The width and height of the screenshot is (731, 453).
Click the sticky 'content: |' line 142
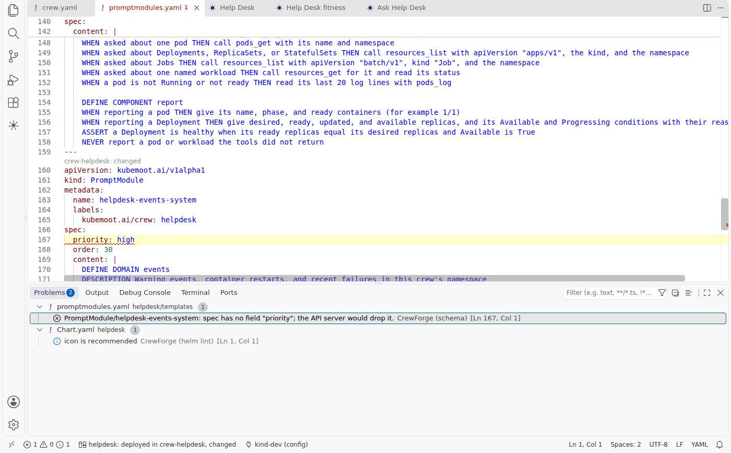95,32
